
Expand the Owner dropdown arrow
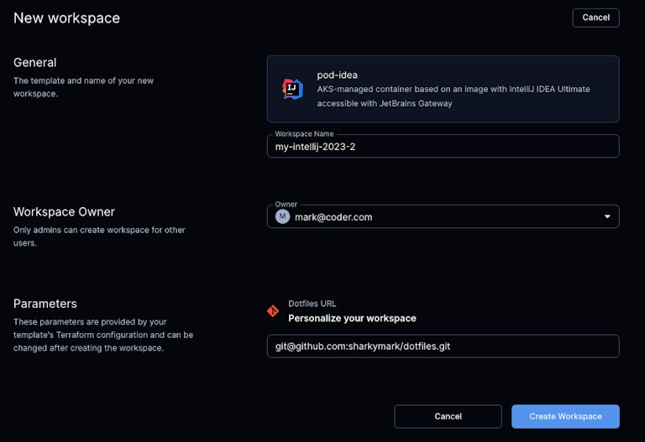point(607,216)
